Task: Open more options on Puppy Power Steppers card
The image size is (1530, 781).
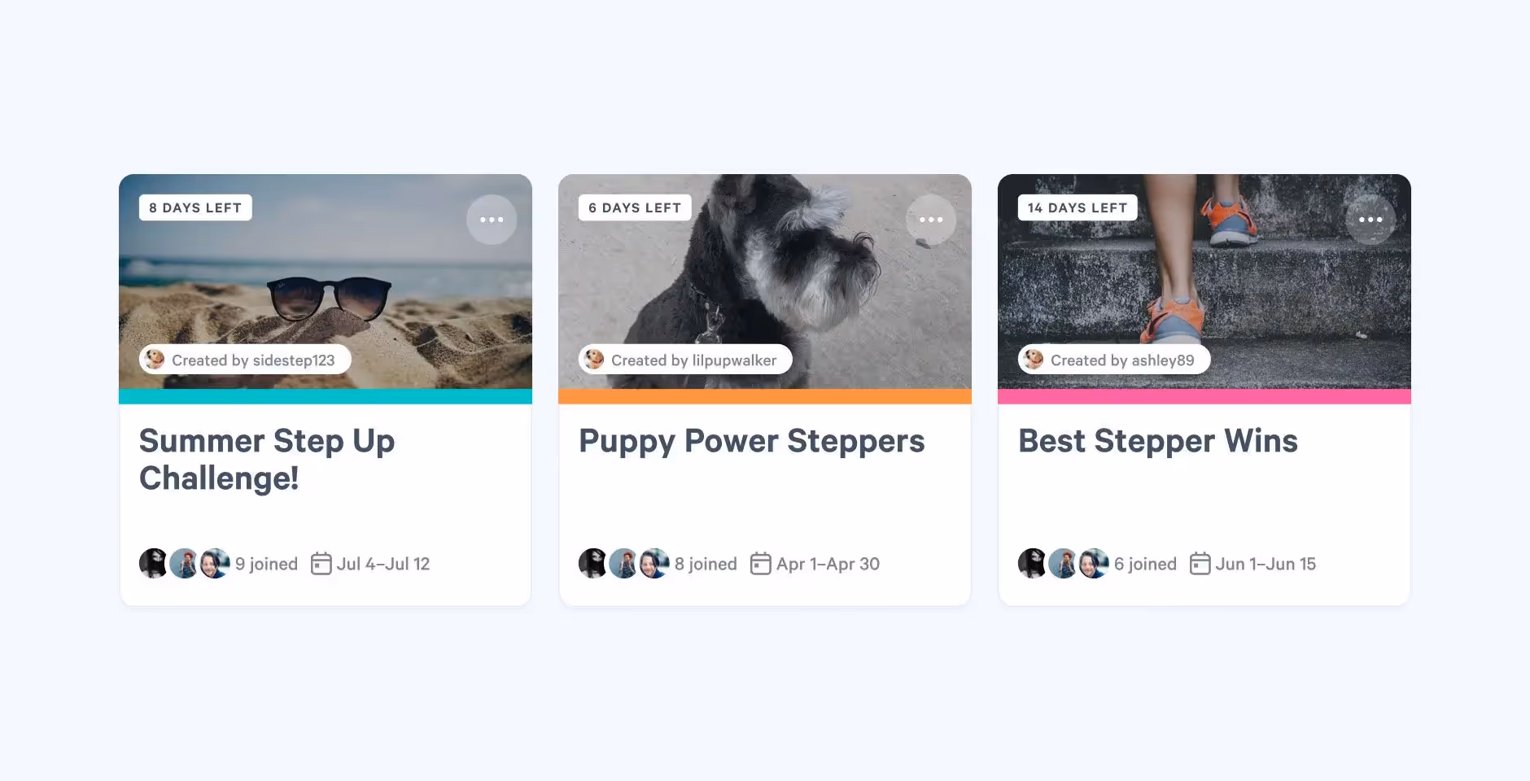Action: click(931, 220)
